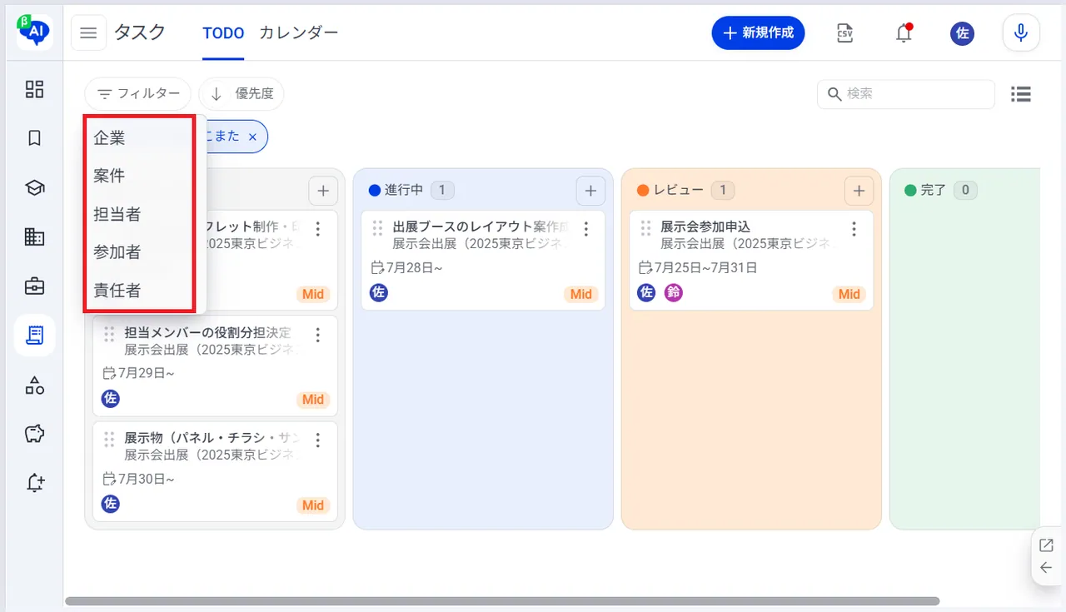Click the 新規作成 button
Image resolution: width=1066 pixels, height=612 pixels.
tap(758, 33)
